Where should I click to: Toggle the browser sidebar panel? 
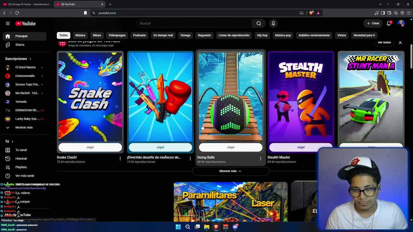tap(383, 13)
